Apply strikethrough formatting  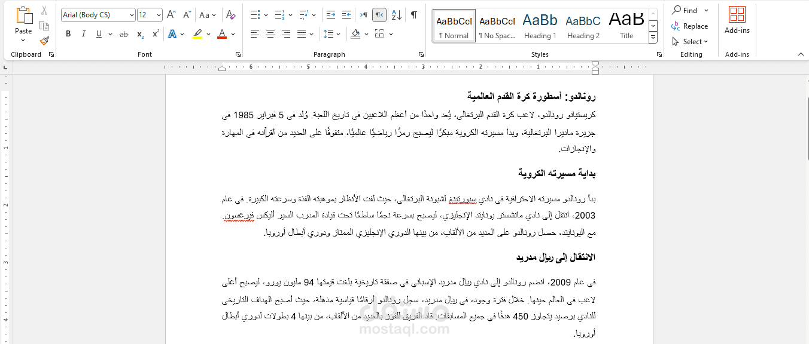click(x=124, y=34)
